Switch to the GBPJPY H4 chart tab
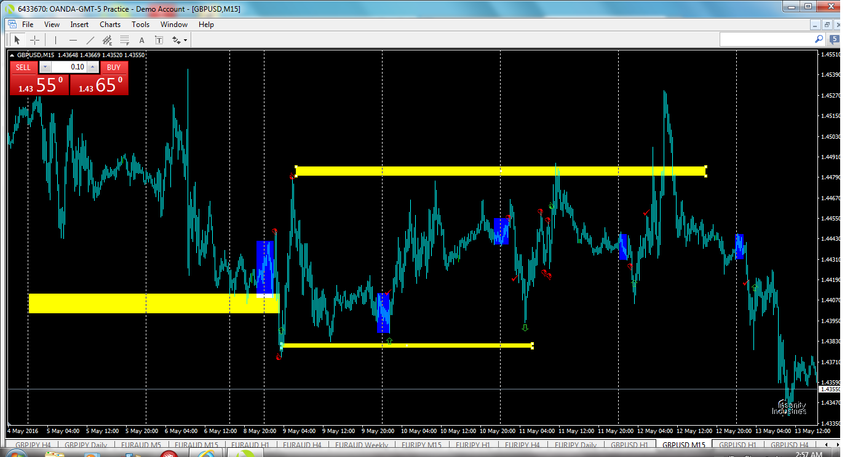 coord(33,445)
